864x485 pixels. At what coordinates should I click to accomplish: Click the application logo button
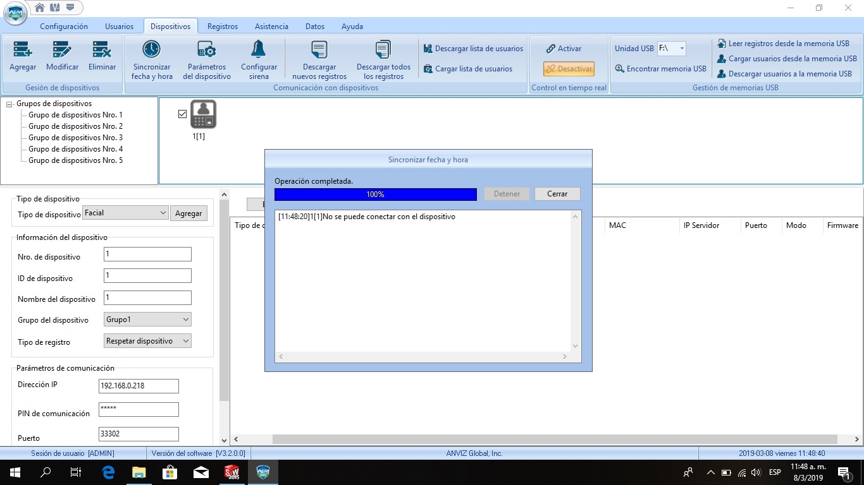pos(15,14)
